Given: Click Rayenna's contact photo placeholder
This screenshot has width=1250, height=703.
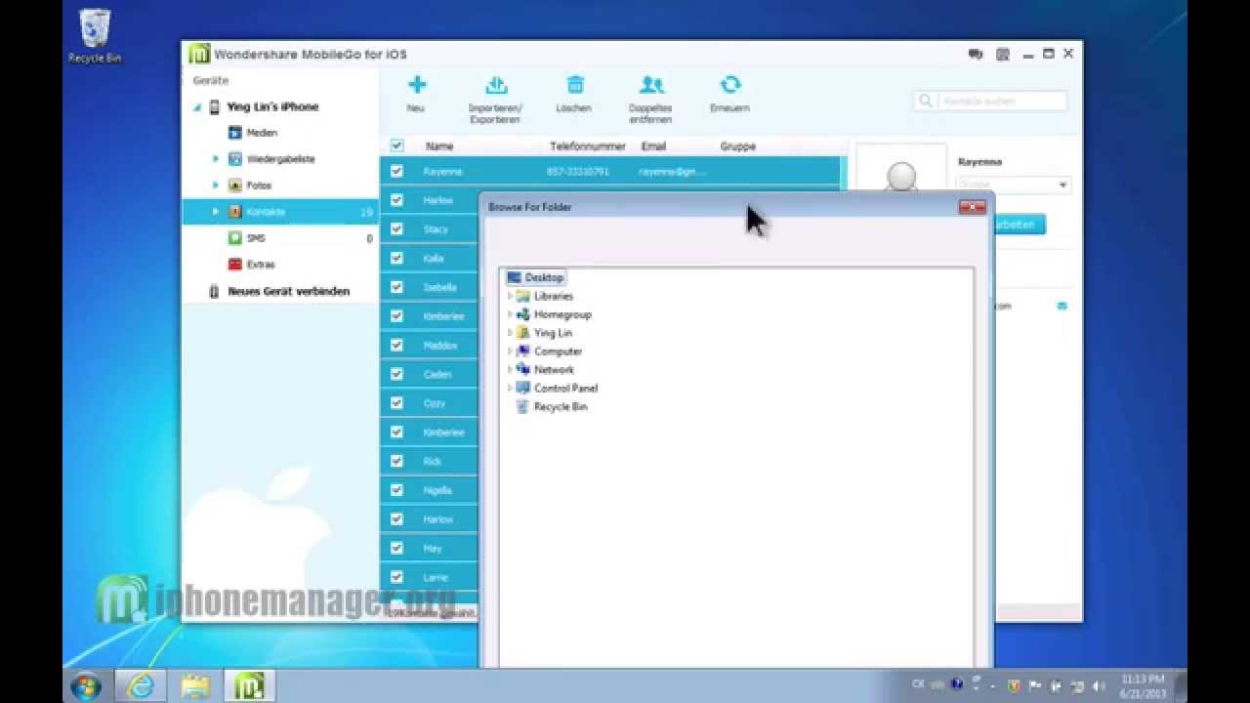Looking at the screenshot, I should pos(901,169).
